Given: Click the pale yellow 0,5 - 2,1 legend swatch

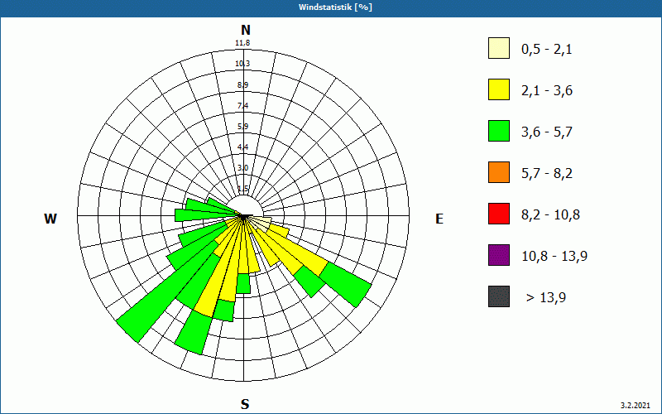Looking at the screenshot, I should tap(499, 48).
